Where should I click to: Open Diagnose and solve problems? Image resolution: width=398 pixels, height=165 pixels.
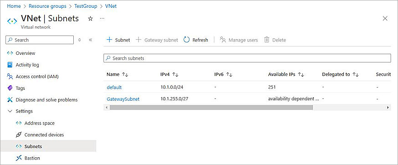[46, 100]
